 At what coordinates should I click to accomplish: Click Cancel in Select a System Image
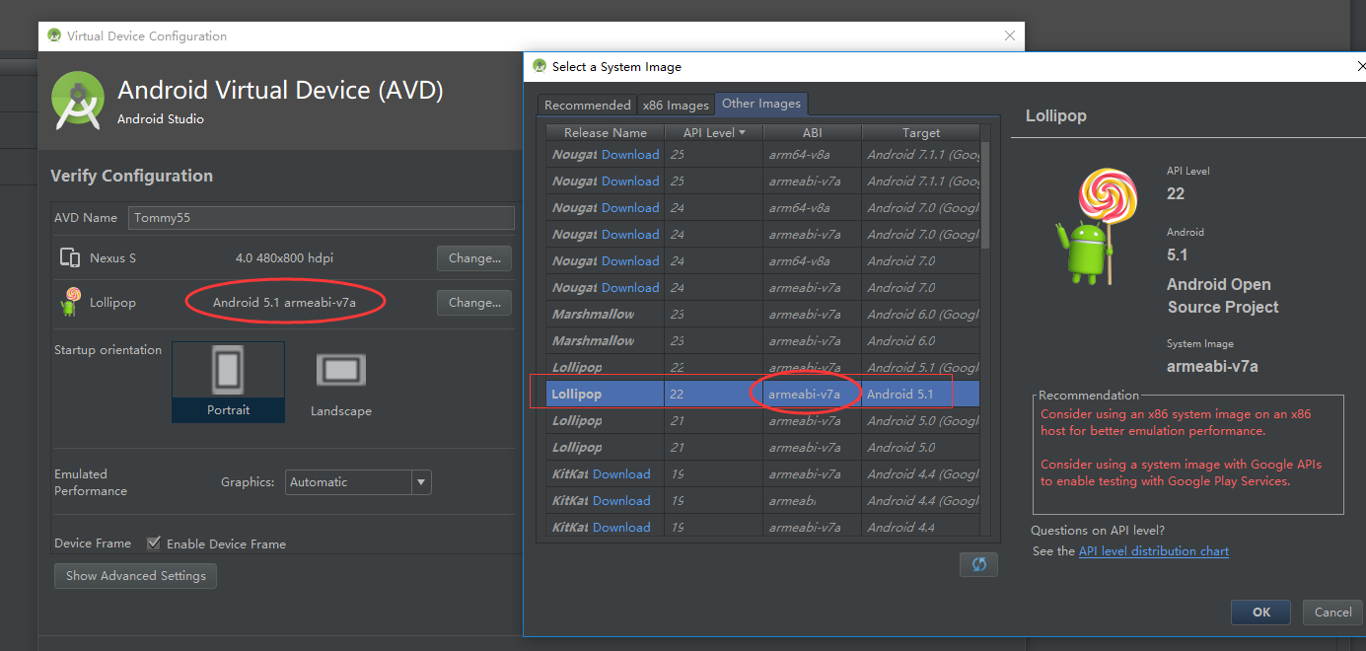(x=1333, y=612)
